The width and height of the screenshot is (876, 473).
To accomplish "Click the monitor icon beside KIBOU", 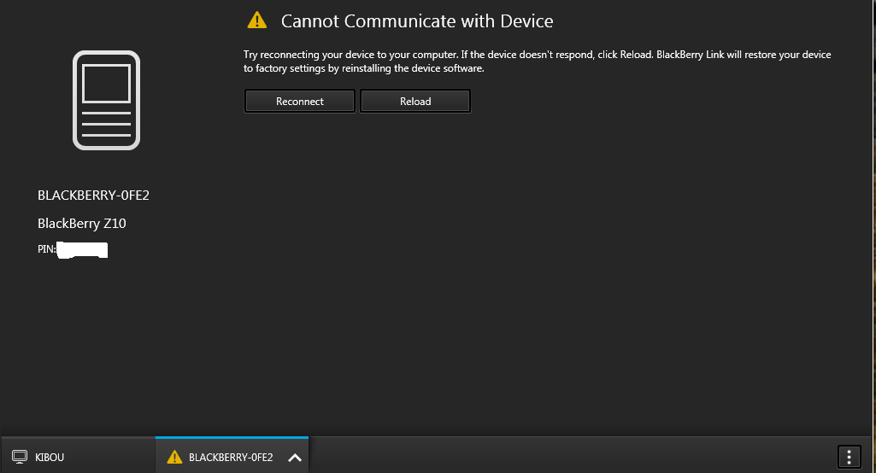I will 20,457.
